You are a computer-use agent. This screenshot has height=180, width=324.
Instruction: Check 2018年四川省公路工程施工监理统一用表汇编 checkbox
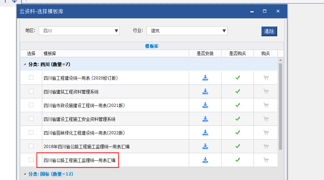[31, 146]
